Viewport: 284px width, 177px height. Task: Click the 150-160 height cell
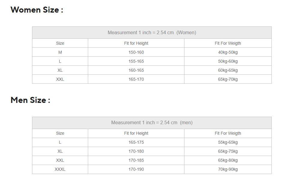point(136,52)
